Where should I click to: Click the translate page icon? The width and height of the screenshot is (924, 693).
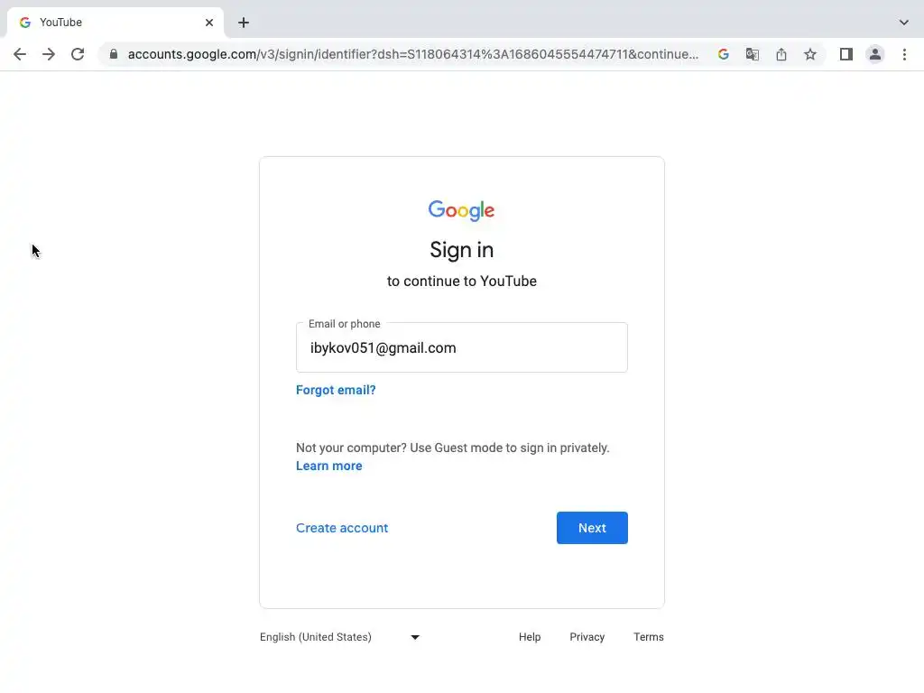coord(752,54)
